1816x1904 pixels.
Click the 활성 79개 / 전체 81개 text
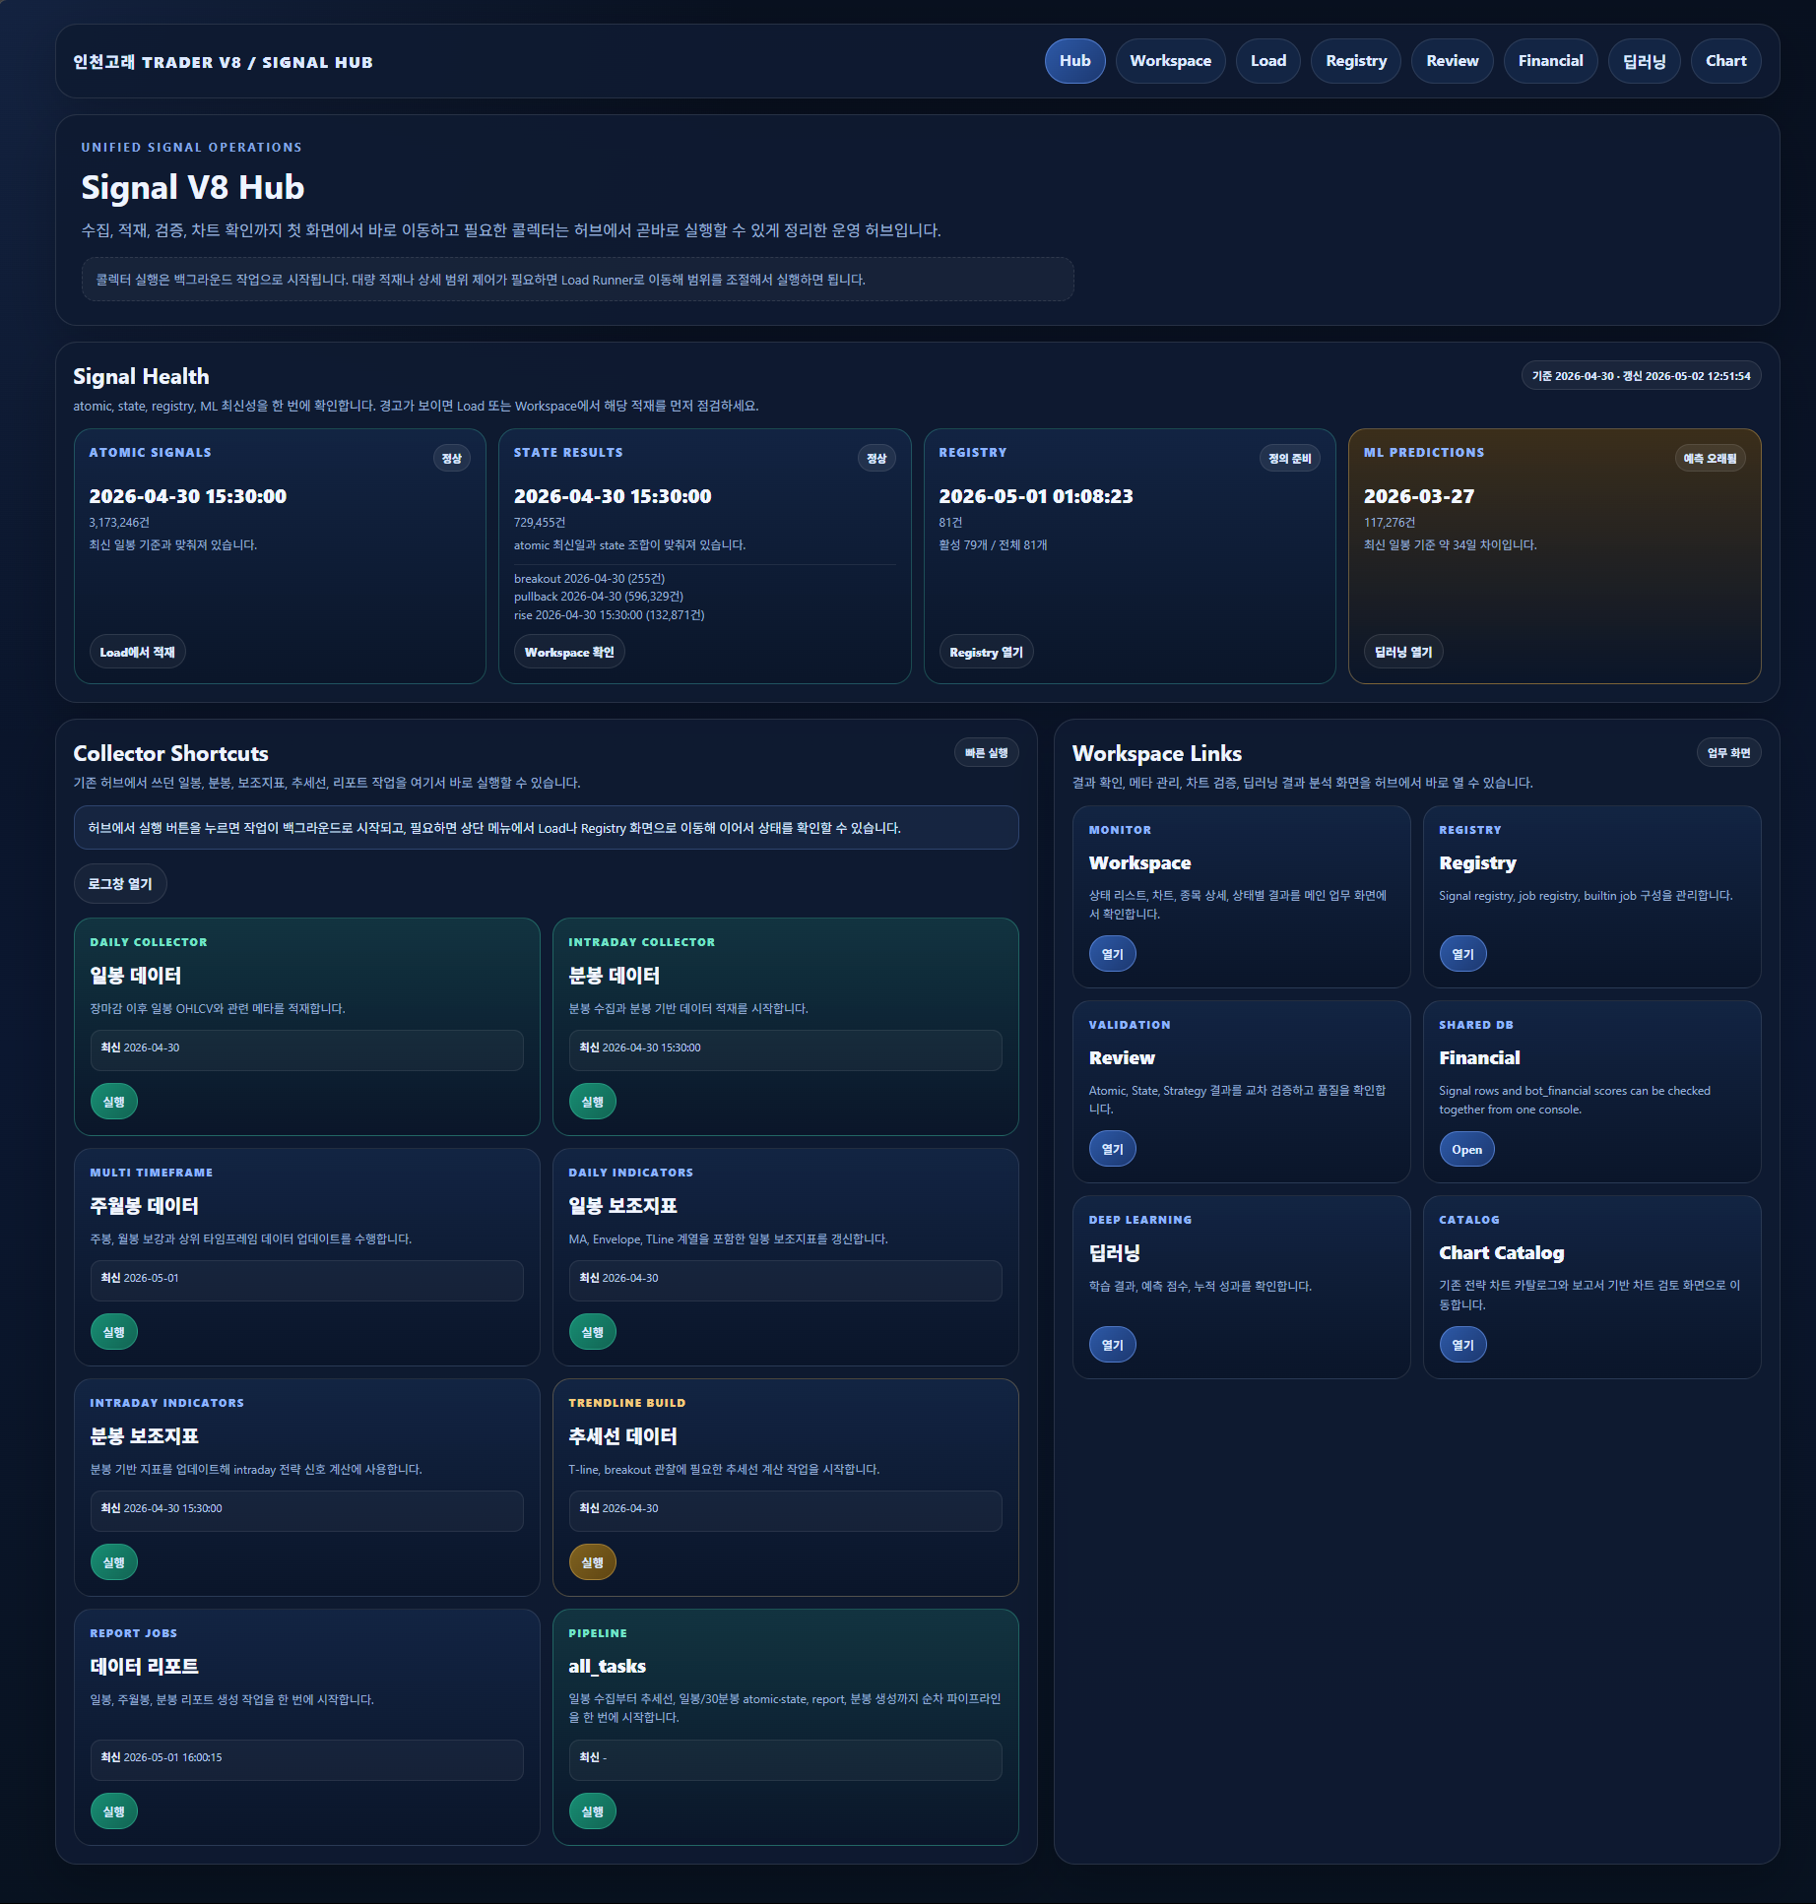(993, 545)
